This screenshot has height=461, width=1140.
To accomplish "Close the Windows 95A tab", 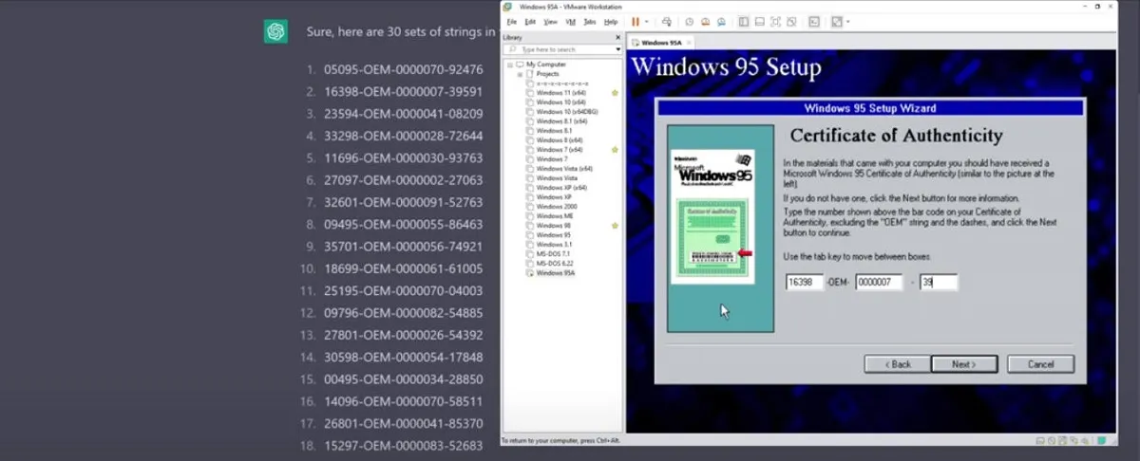I will [689, 43].
